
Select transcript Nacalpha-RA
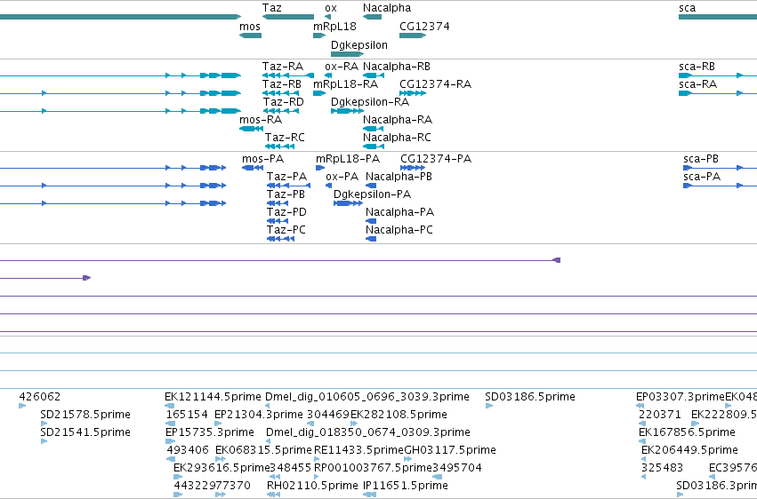(398, 120)
